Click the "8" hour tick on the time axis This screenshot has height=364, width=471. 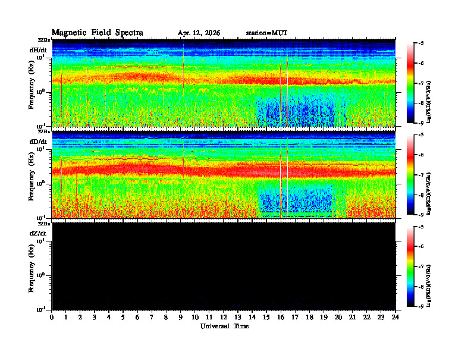click(166, 318)
